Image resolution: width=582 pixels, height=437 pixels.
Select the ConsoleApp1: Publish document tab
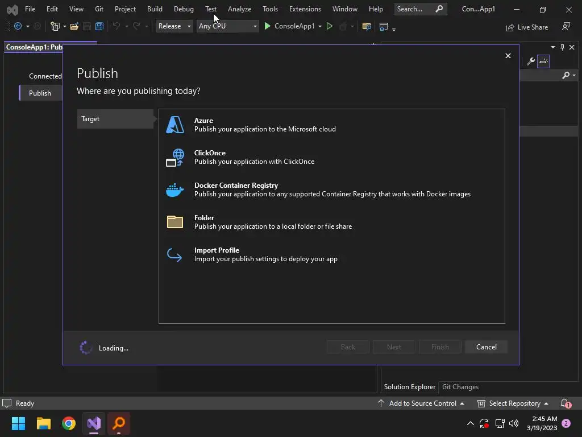pyautogui.click(x=34, y=47)
